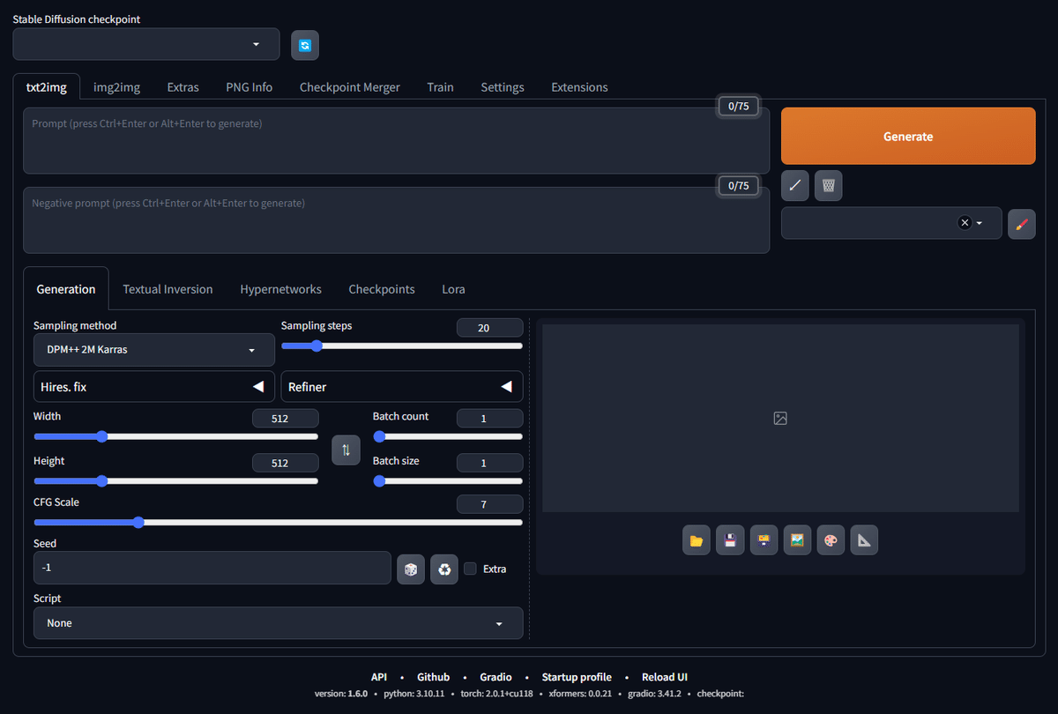The width and height of the screenshot is (1058, 714).
Task: Click the Reload UI link
Action: tap(665, 677)
